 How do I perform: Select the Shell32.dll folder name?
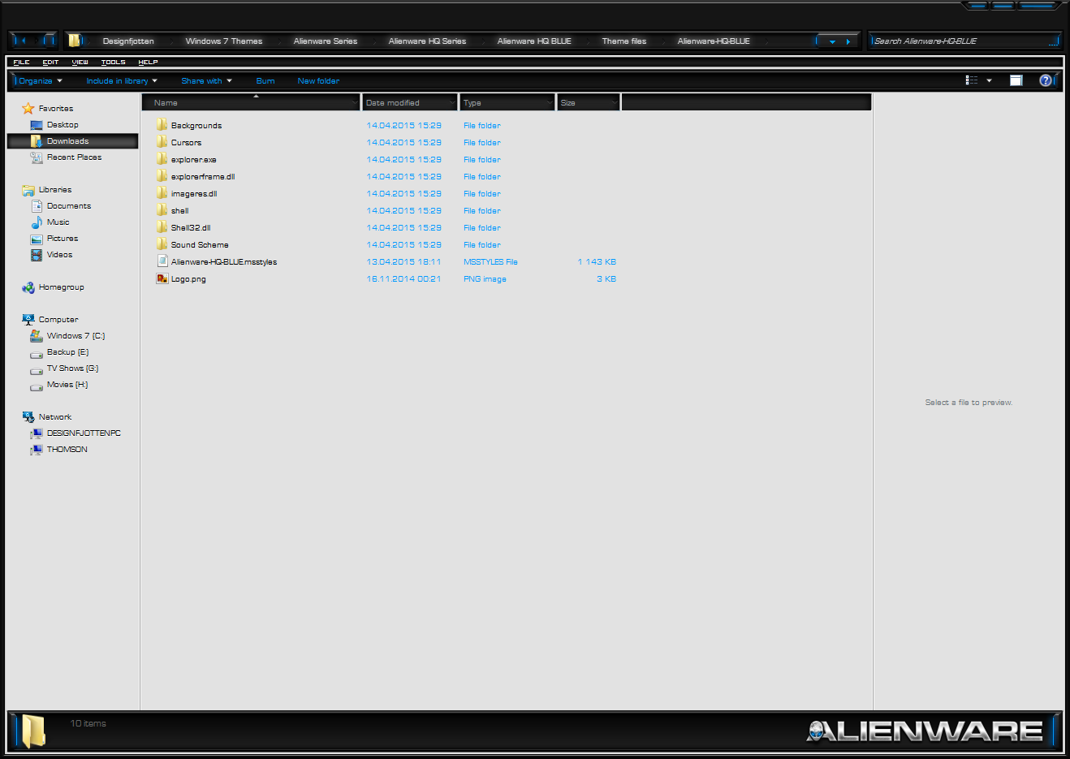coord(191,228)
